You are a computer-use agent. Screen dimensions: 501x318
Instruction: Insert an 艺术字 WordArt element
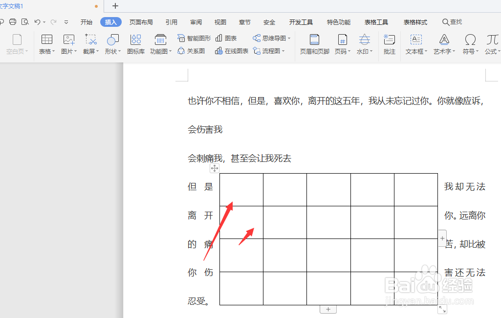point(443,44)
